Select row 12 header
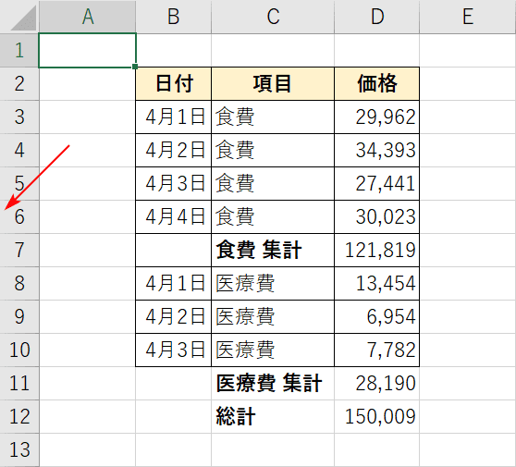 pyautogui.click(x=19, y=417)
